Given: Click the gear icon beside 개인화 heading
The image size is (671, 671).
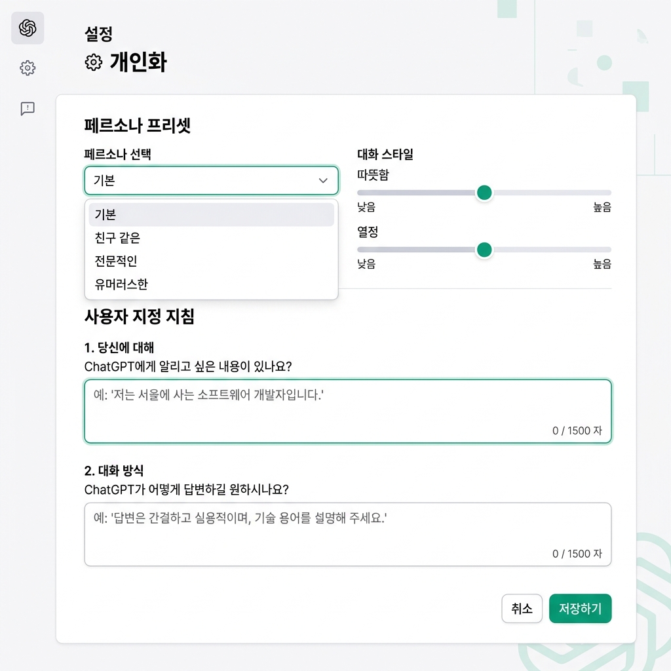Looking at the screenshot, I should coord(92,62).
